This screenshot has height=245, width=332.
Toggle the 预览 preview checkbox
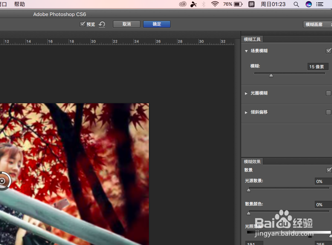pyautogui.click(x=82, y=24)
